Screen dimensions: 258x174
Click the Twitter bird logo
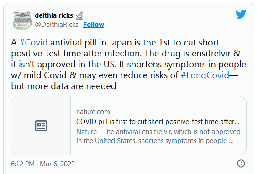pyautogui.click(x=241, y=14)
